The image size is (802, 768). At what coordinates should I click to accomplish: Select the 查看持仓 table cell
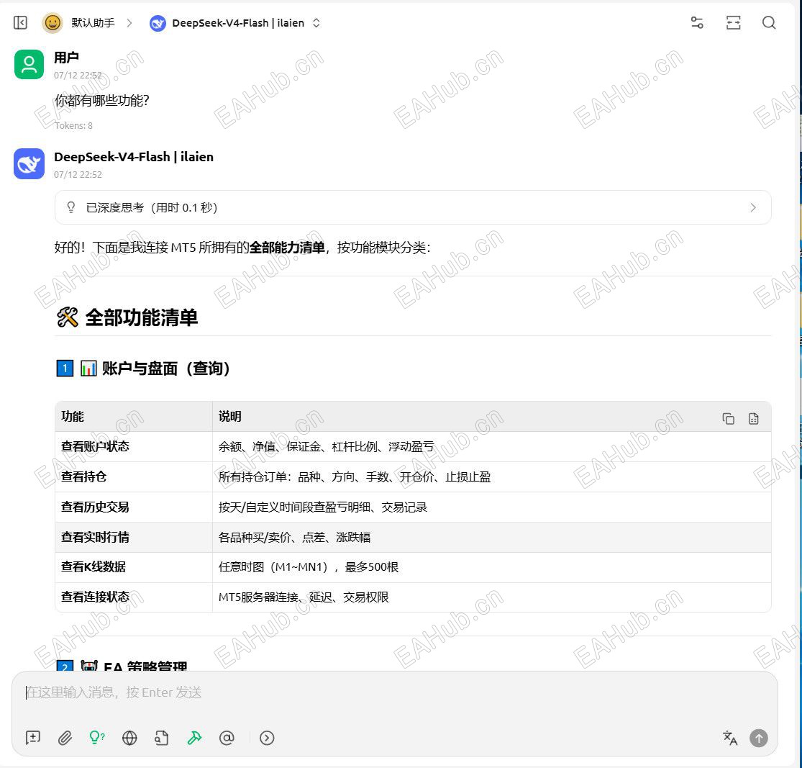click(x=134, y=476)
